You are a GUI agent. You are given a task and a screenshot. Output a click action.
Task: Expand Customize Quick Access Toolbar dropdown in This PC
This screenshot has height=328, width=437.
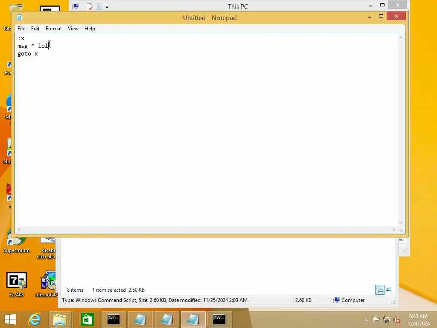click(107, 7)
